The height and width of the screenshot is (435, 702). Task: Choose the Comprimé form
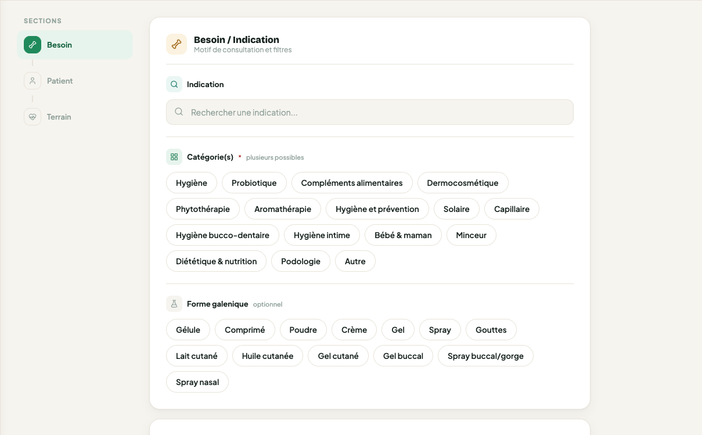[x=245, y=330]
